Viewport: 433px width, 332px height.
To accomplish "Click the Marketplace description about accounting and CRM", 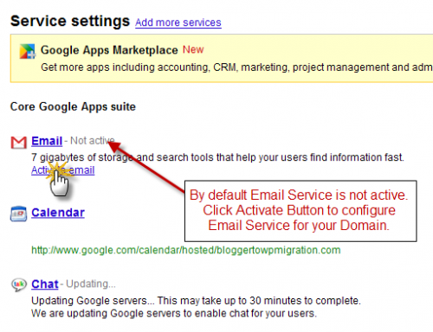I will click(236, 67).
